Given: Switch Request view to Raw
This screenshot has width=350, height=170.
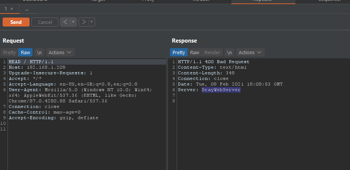Looking at the screenshot, I should point(25,52).
